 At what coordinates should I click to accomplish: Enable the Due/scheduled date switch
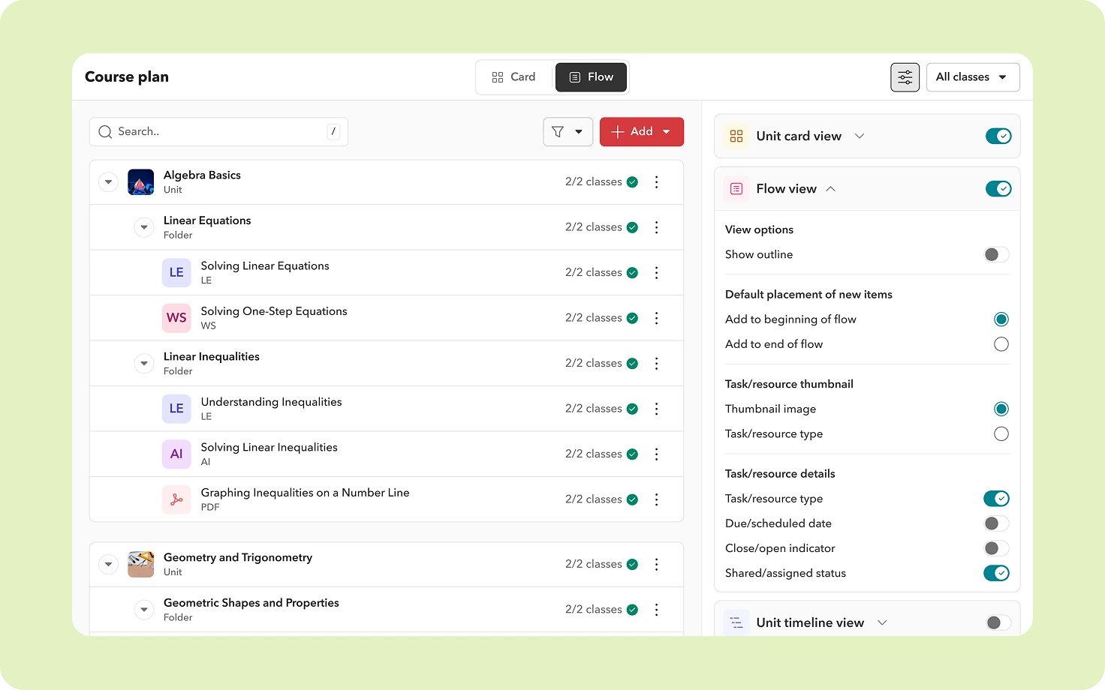tap(997, 523)
